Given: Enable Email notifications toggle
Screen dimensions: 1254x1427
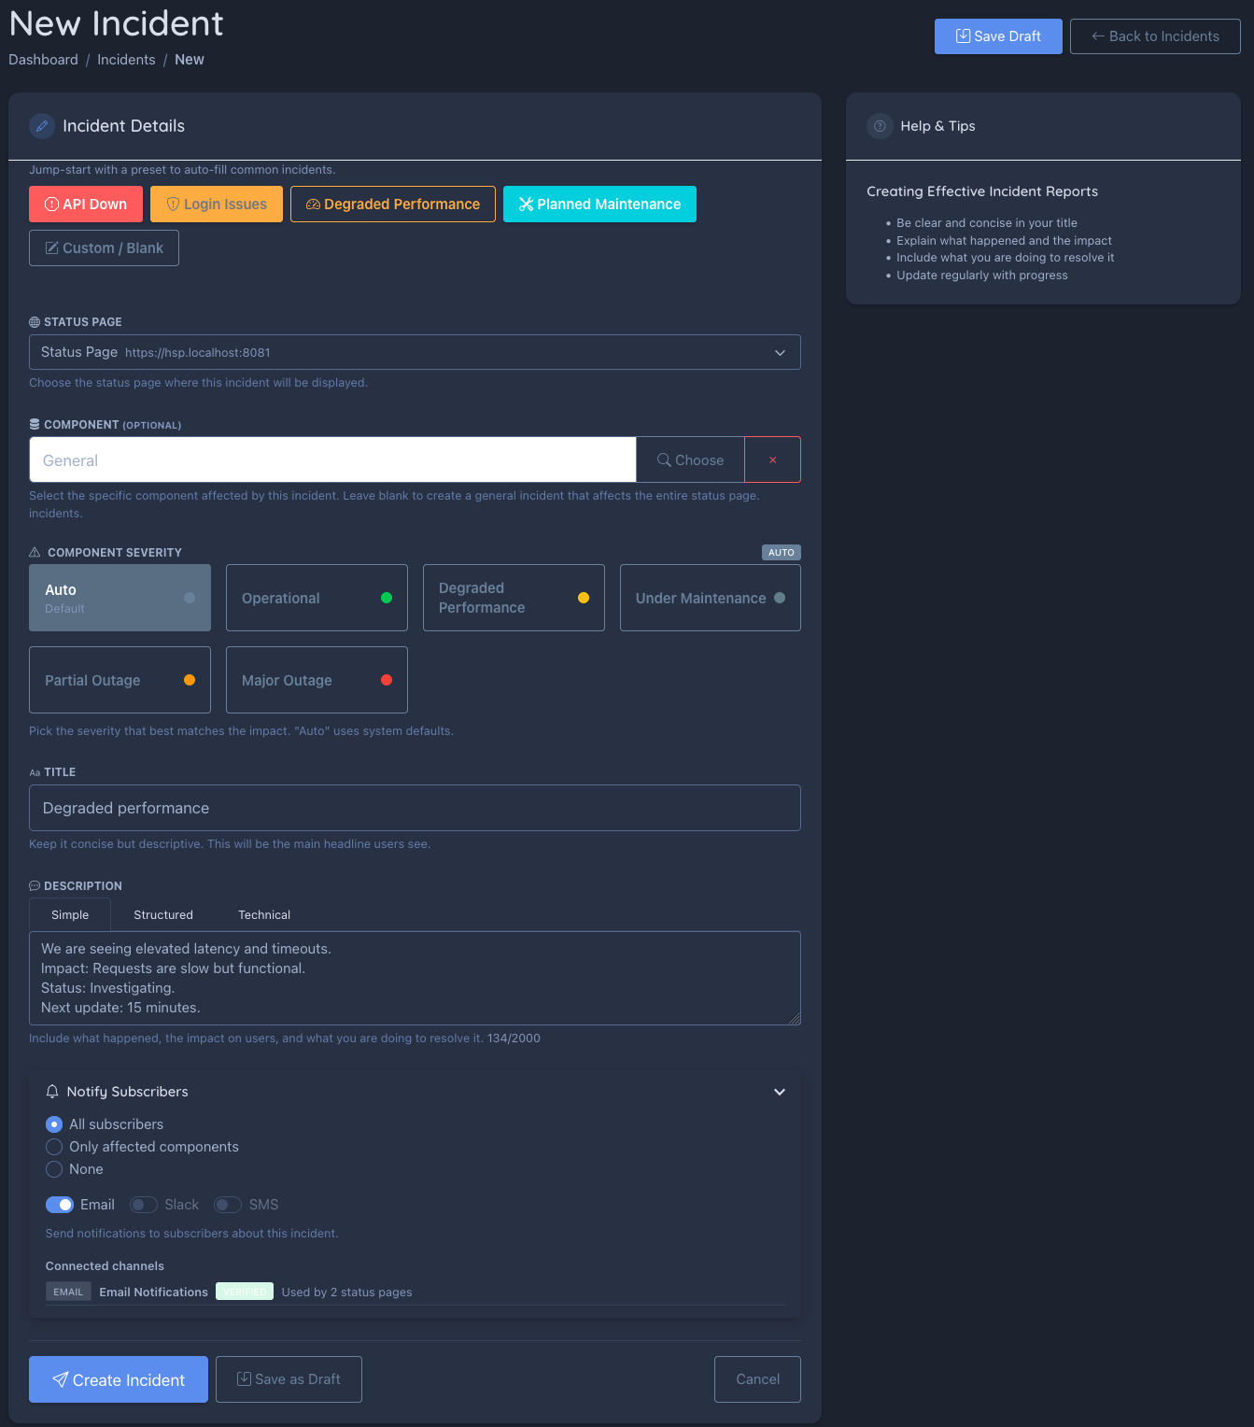Looking at the screenshot, I should click(x=61, y=1205).
